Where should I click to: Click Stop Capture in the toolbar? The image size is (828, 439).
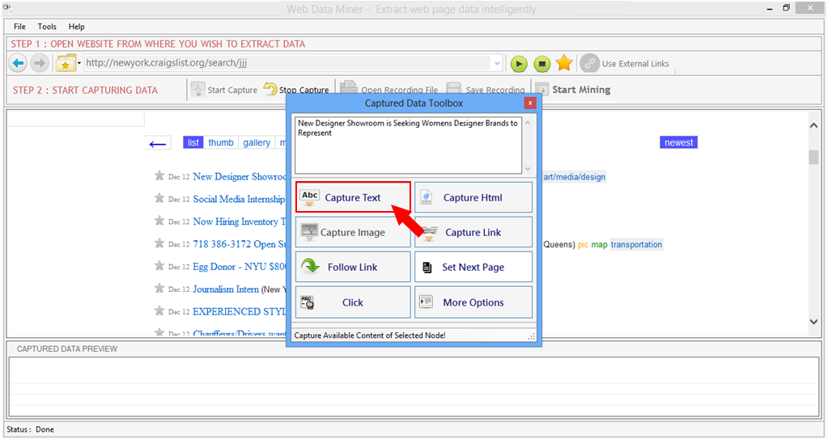(296, 90)
